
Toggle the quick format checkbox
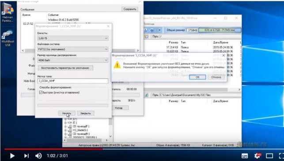(41, 92)
